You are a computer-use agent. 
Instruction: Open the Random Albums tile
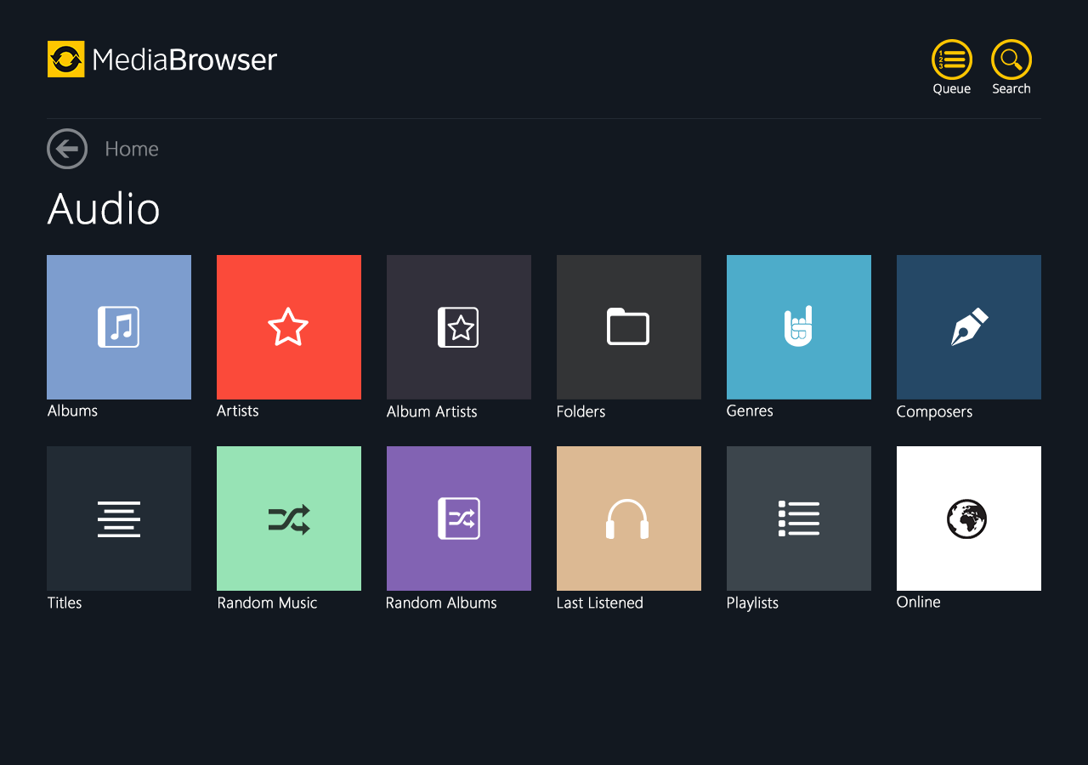459,518
